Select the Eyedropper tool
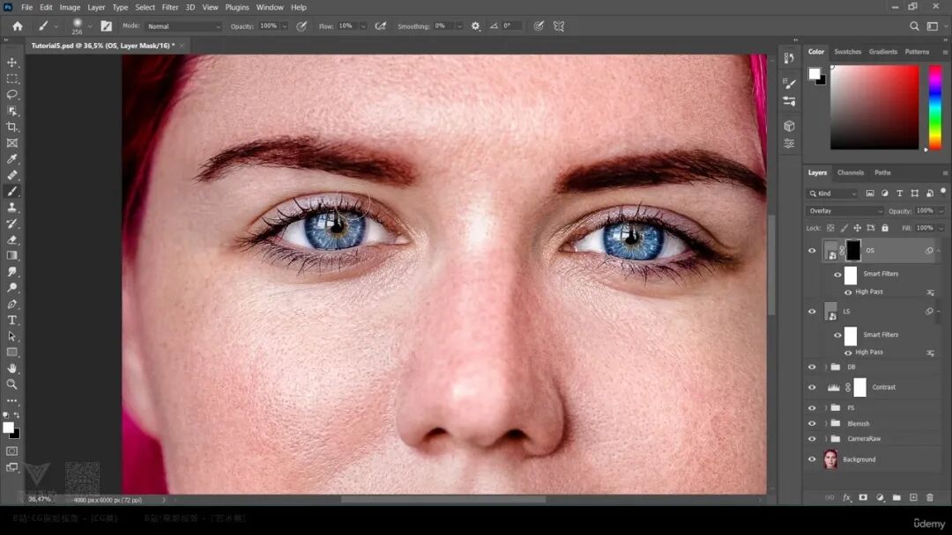Image resolution: width=952 pixels, height=535 pixels. 12,158
